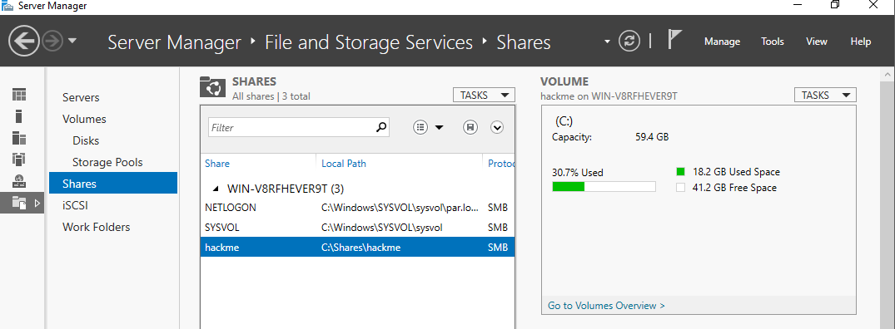This screenshot has width=895, height=329.
Task: Select the NETLOGON share row
Action: [x=357, y=208]
